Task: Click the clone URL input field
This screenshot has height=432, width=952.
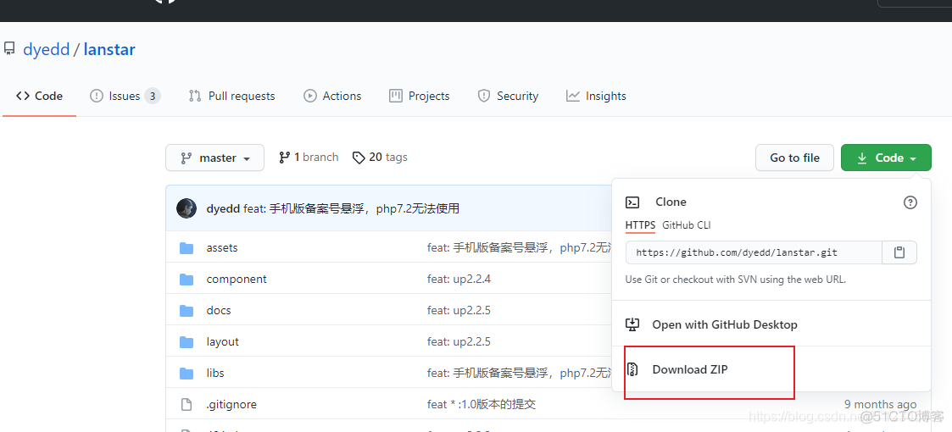Action: click(x=754, y=252)
